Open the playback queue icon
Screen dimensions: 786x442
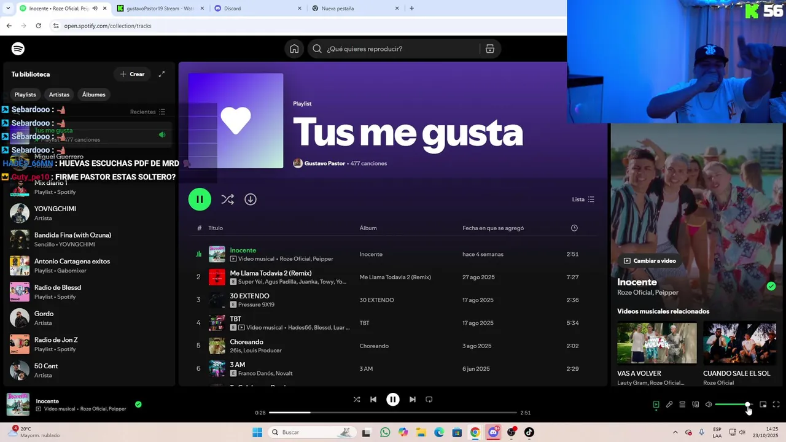click(682, 405)
